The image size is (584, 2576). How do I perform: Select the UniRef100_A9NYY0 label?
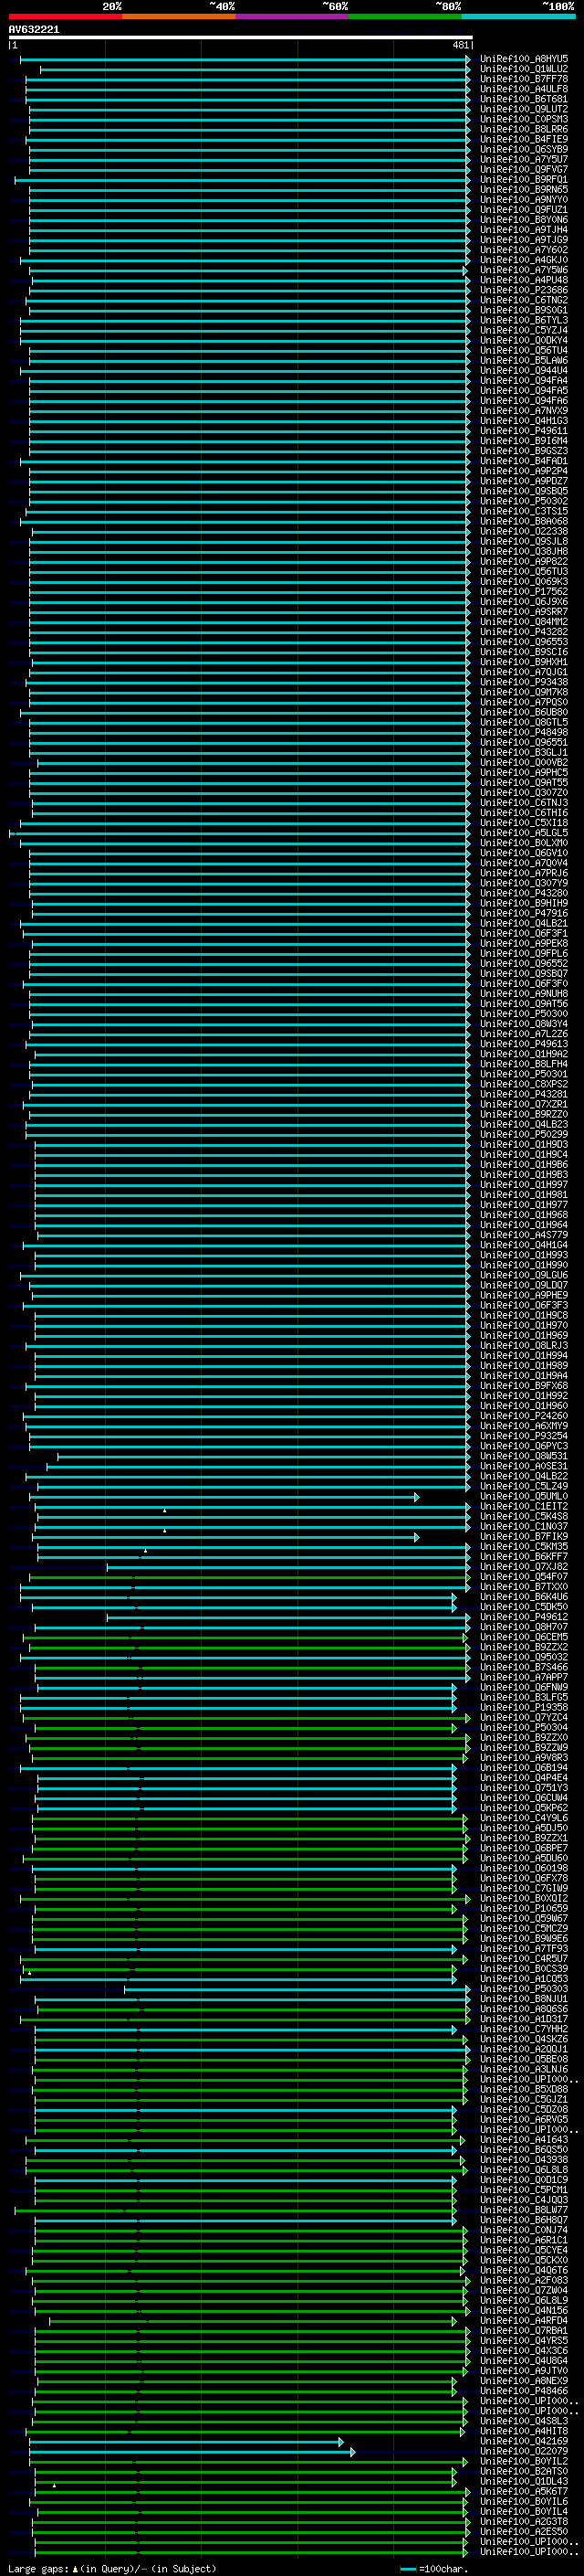click(524, 199)
